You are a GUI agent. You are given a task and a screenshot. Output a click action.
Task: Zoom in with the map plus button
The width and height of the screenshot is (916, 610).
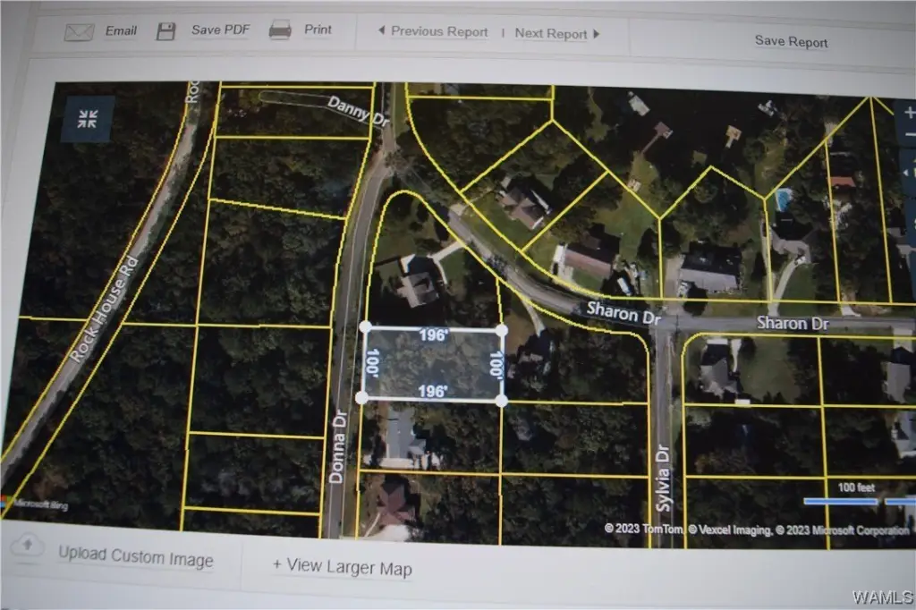909,114
